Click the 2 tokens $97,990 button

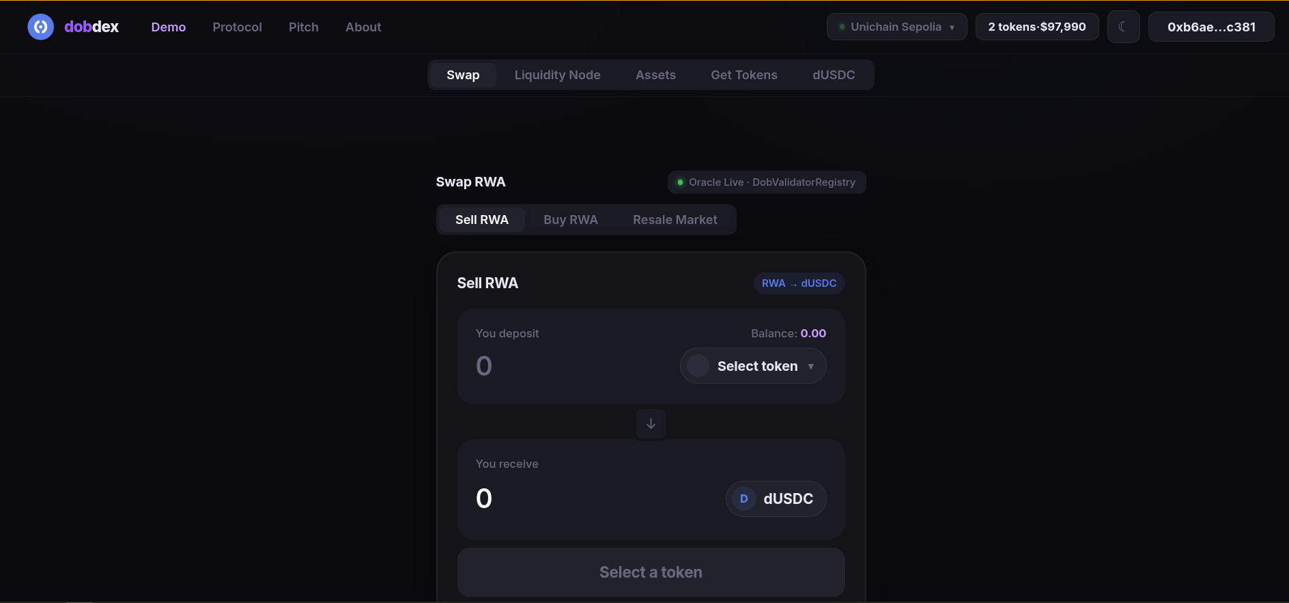(x=1037, y=27)
